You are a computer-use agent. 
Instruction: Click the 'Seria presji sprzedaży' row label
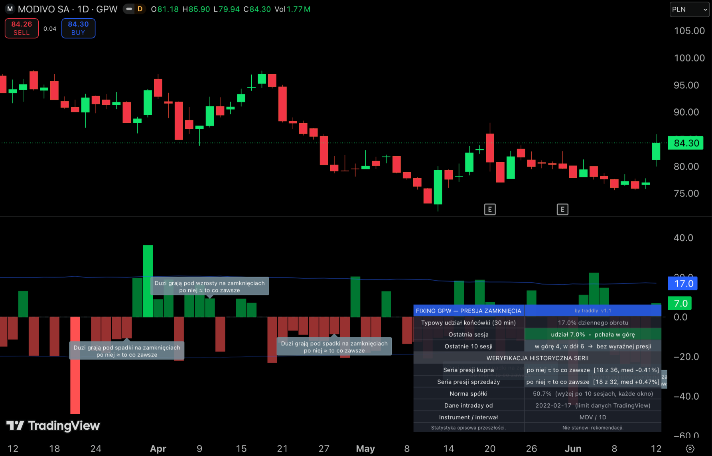[x=469, y=382]
